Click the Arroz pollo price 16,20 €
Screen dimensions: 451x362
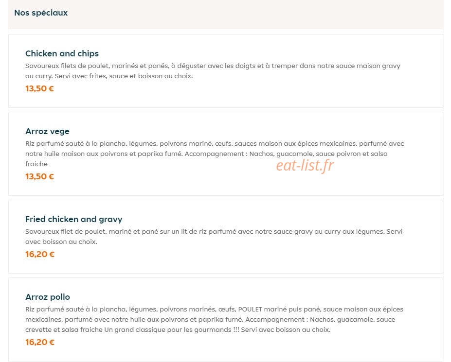pos(40,342)
